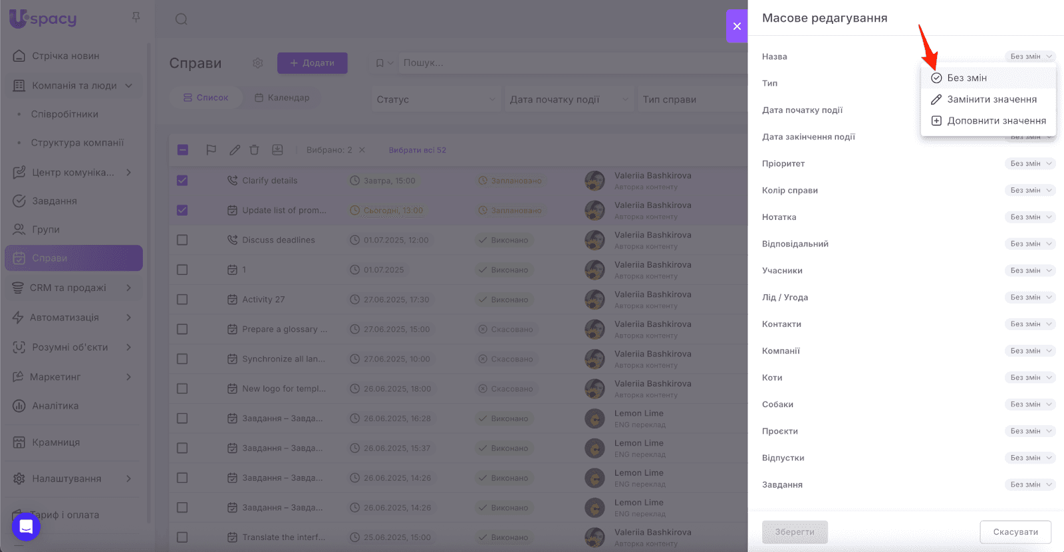
Task: Click the flag icon in toolbar
Action: coord(211,150)
